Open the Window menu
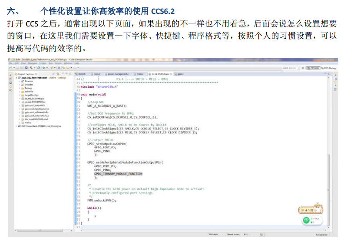The image size is (347, 244). [x=68, y=63]
